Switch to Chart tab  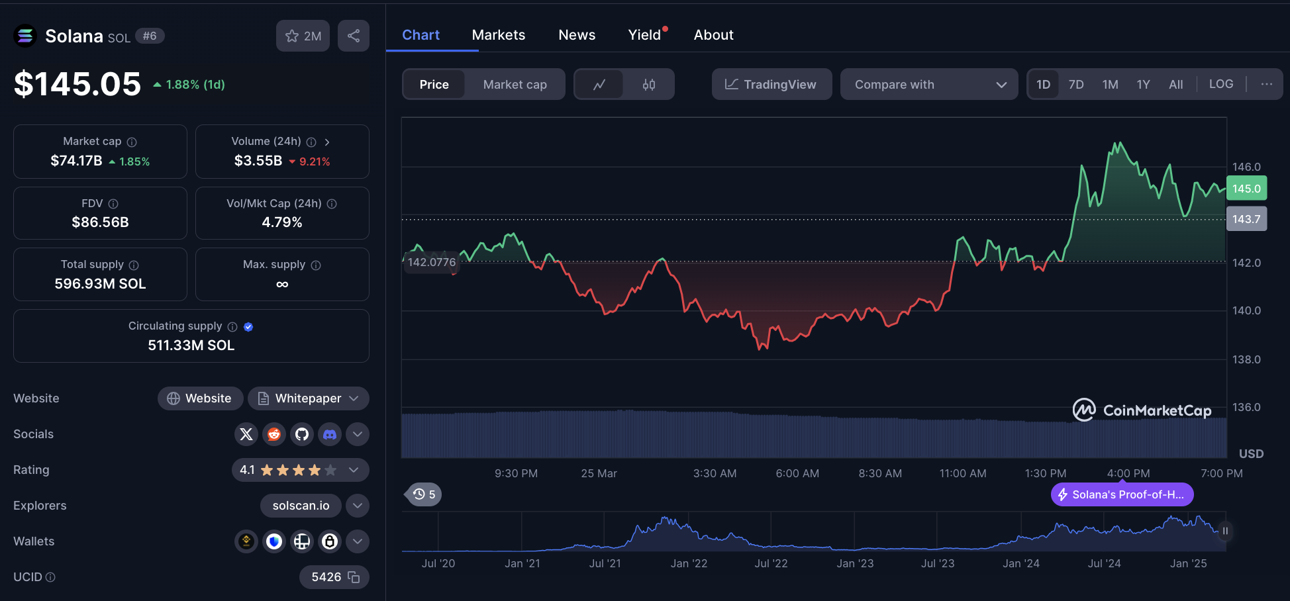[421, 35]
